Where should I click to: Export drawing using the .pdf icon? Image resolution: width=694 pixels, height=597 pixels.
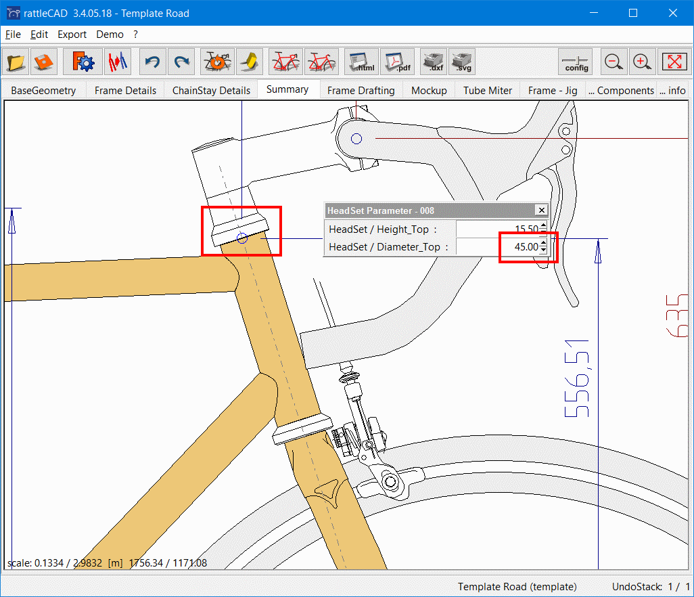[x=397, y=62]
